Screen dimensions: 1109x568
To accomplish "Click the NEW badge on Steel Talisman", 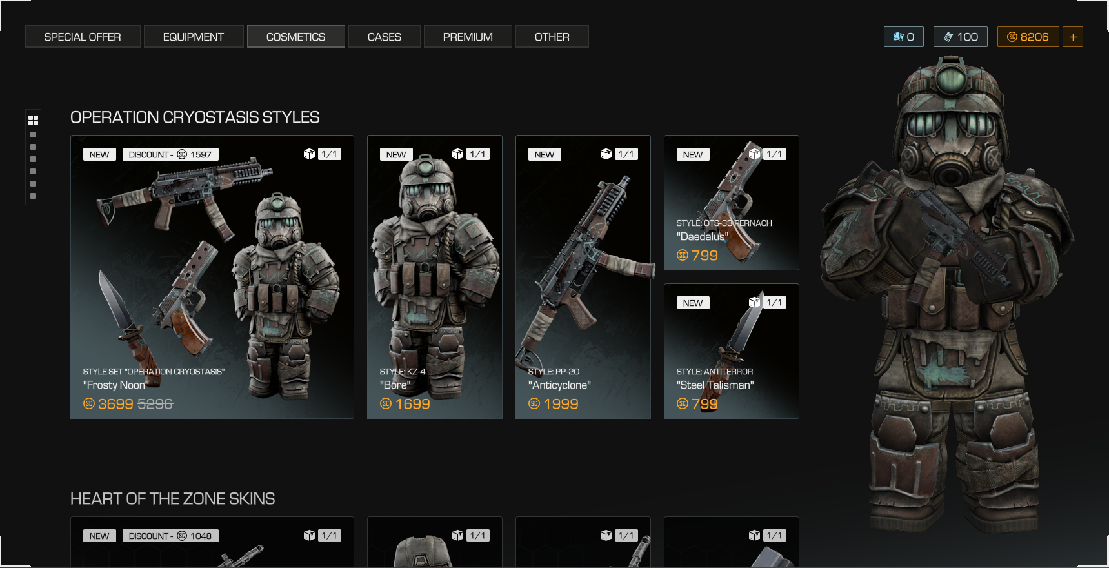I will click(x=693, y=303).
